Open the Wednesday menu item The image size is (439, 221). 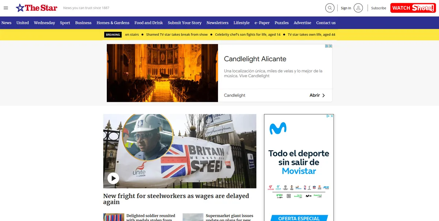[x=44, y=23]
